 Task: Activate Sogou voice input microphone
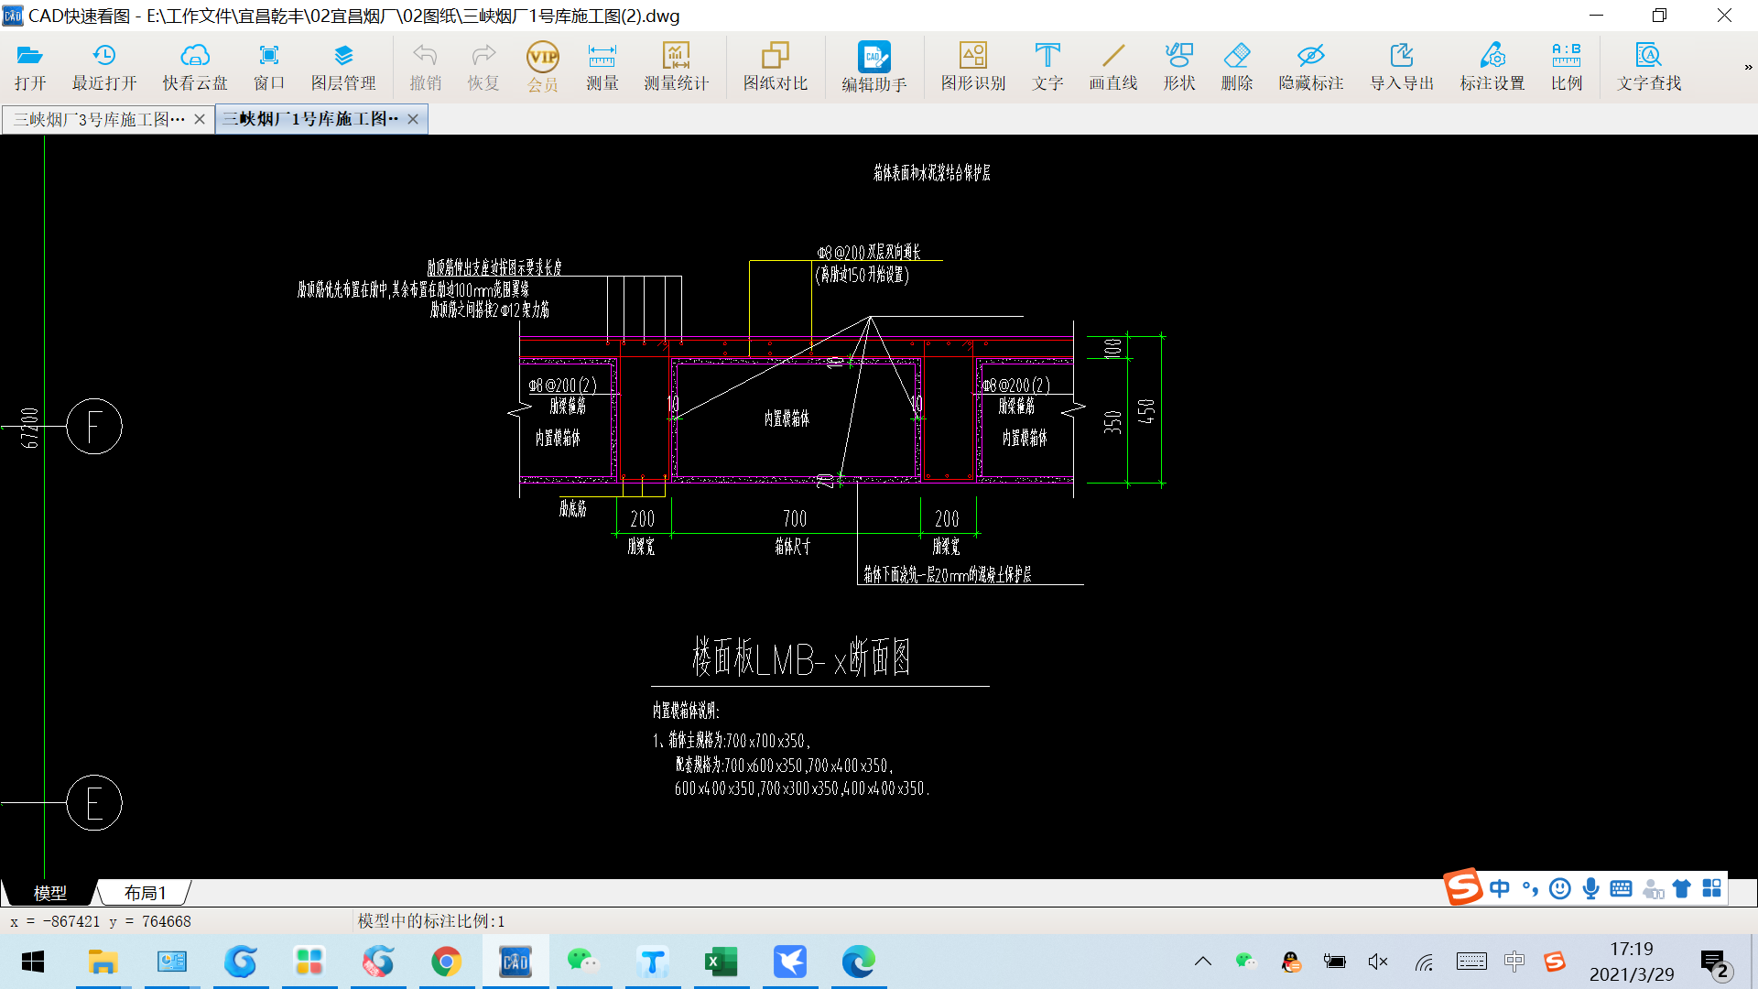[x=1590, y=888]
